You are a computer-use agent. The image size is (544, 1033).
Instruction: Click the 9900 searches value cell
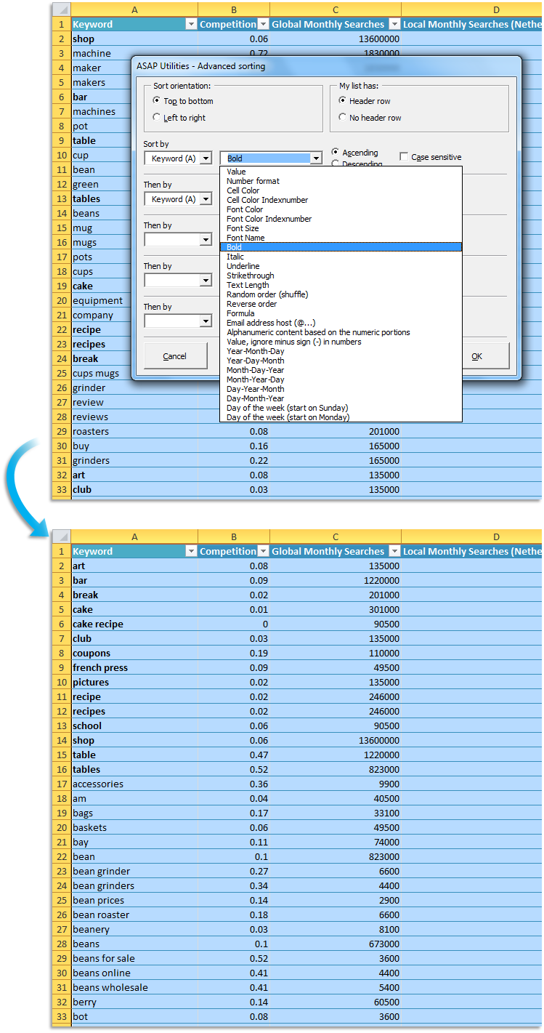pyautogui.click(x=336, y=784)
